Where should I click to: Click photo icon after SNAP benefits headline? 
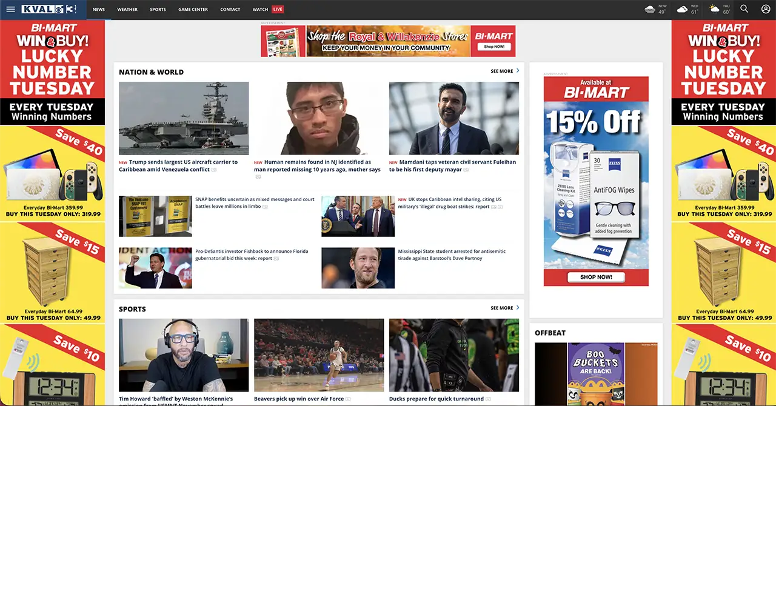pyautogui.click(x=265, y=207)
